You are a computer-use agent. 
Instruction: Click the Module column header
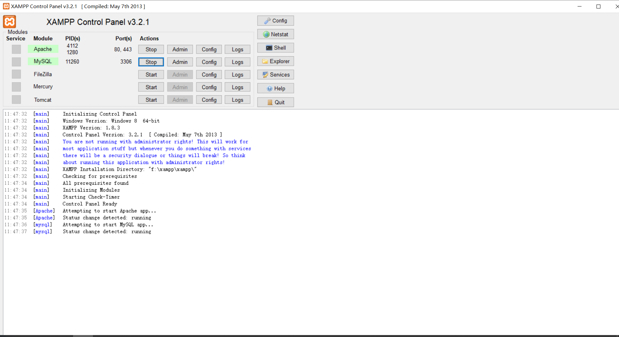43,38
